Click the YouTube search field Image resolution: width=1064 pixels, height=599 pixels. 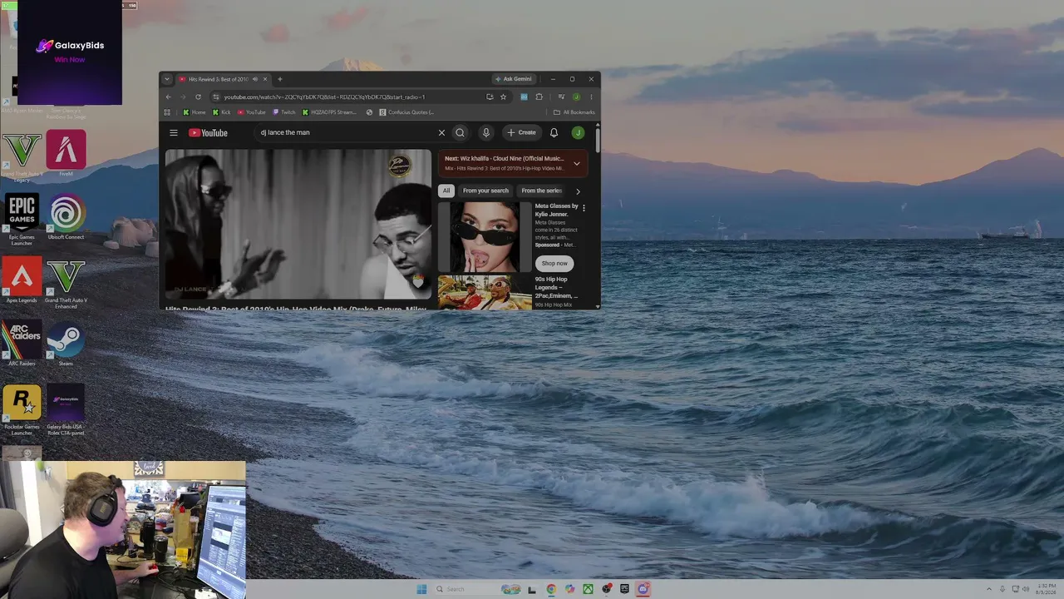coord(348,132)
